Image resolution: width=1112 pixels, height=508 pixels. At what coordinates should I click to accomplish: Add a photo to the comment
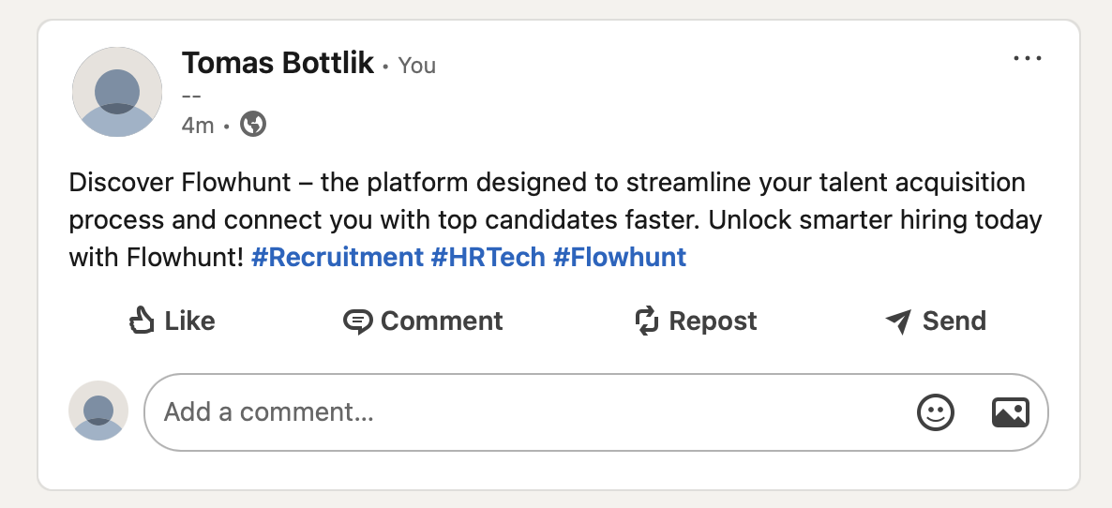point(1010,412)
